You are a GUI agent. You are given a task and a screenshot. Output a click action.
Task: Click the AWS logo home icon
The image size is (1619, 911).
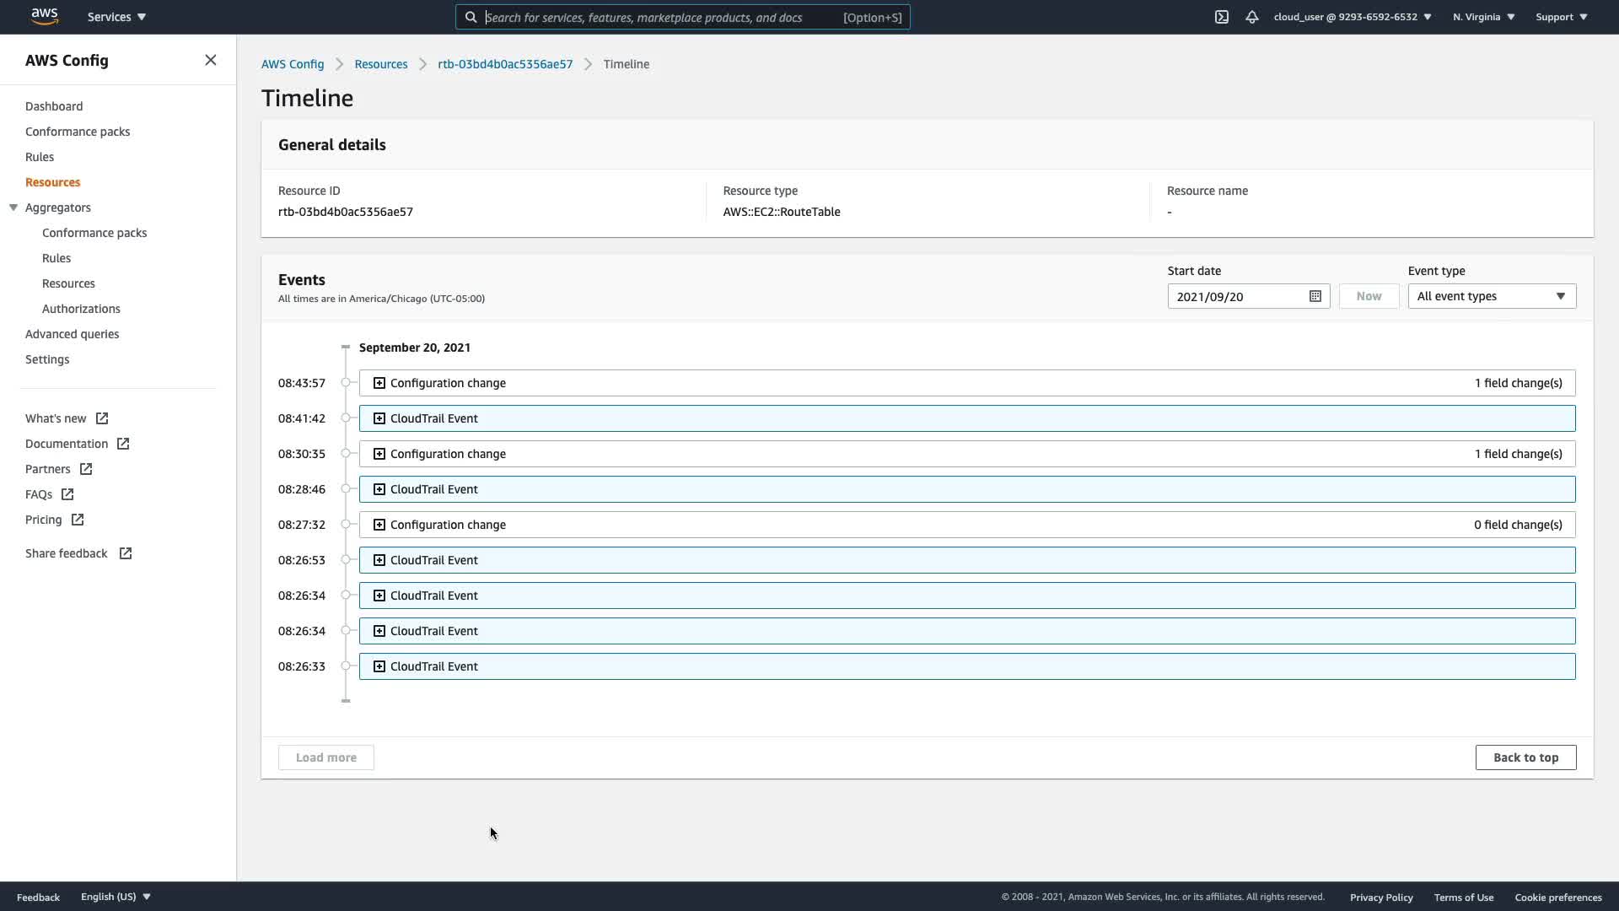pos(45,17)
